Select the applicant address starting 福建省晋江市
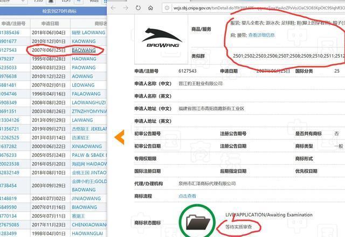Viewport: 345px width, 237px height. click(211, 109)
